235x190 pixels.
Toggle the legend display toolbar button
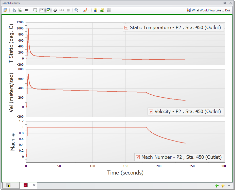point(42,10)
